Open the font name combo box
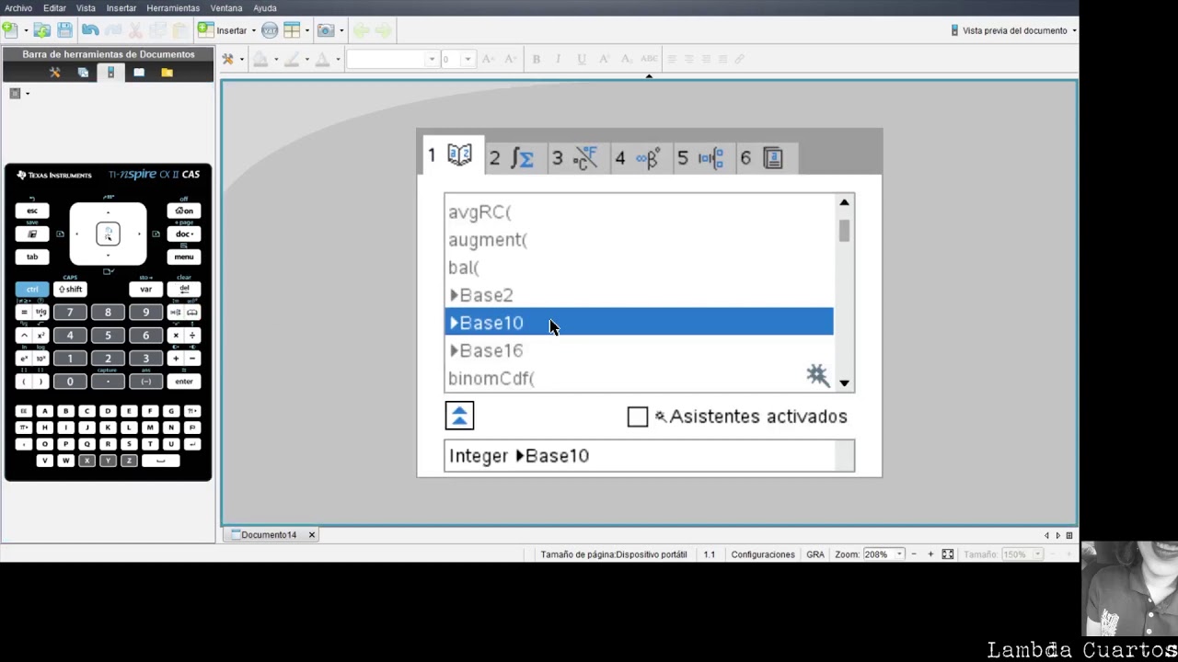Image resolution: width=1178 pixels, height=662 pixels. pos(392,59)
